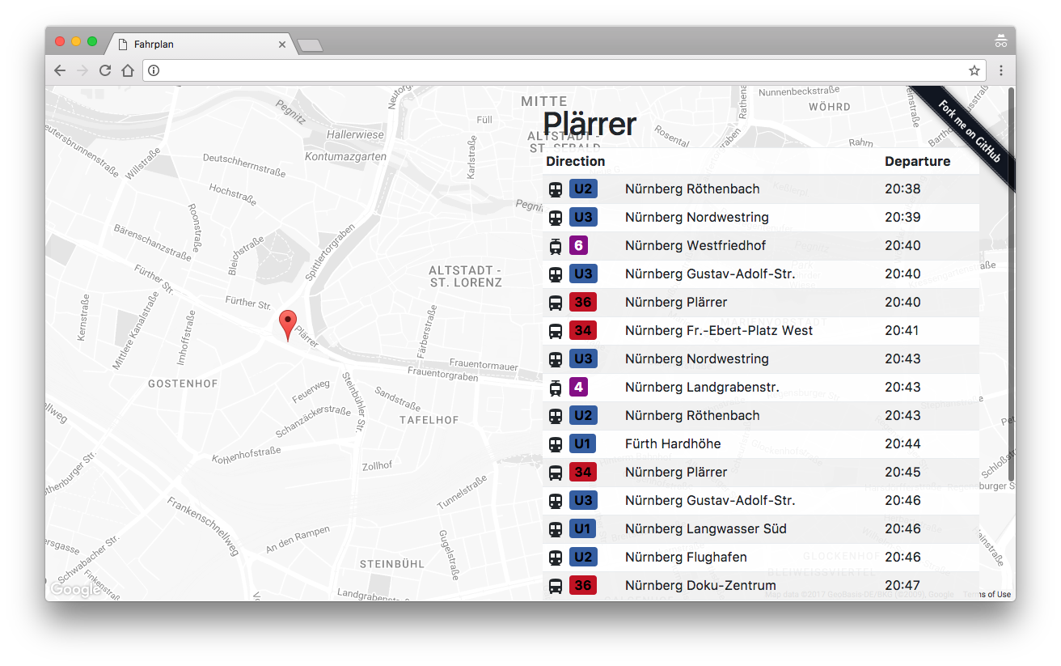
Task: Click departure time 20:41
Action: click(x=902, y=330)
